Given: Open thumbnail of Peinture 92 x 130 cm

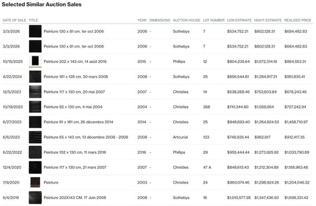Looking at the screenshot, I should [35, 107].
